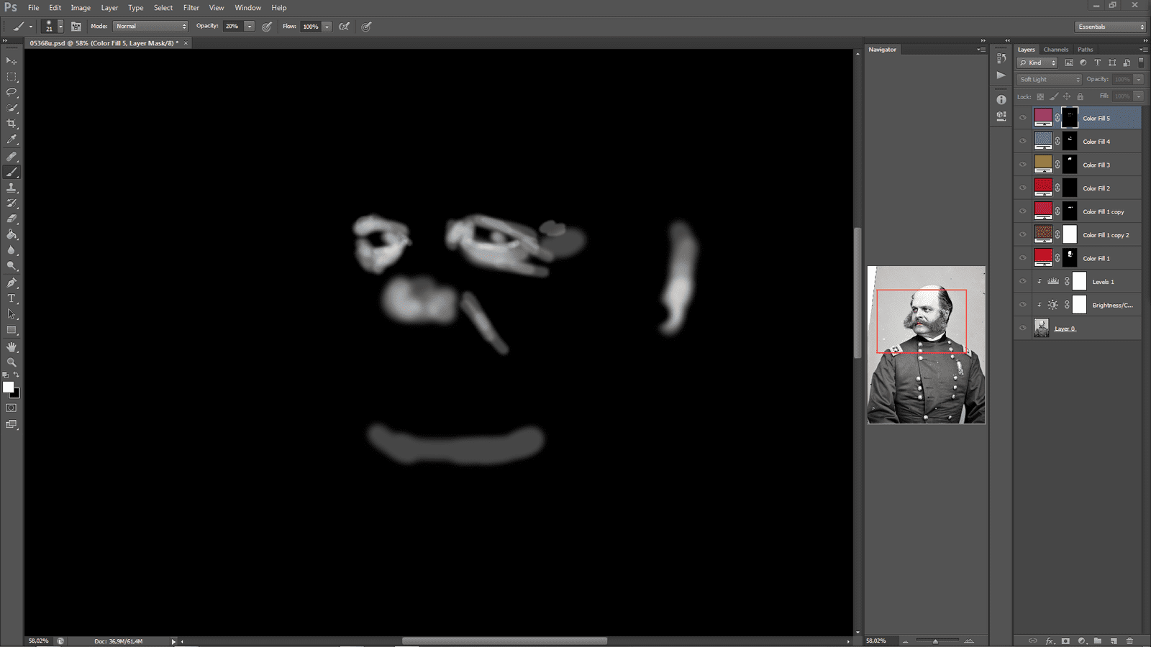
Task: Select the Hand tool
Action: pos(12,347)
